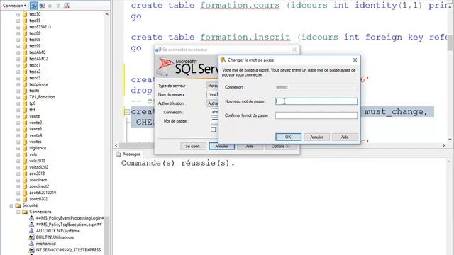The height and width of the screenshot is (255, 454).
Task: Expand the test8754213 database node
Action: tap(18, 27)
